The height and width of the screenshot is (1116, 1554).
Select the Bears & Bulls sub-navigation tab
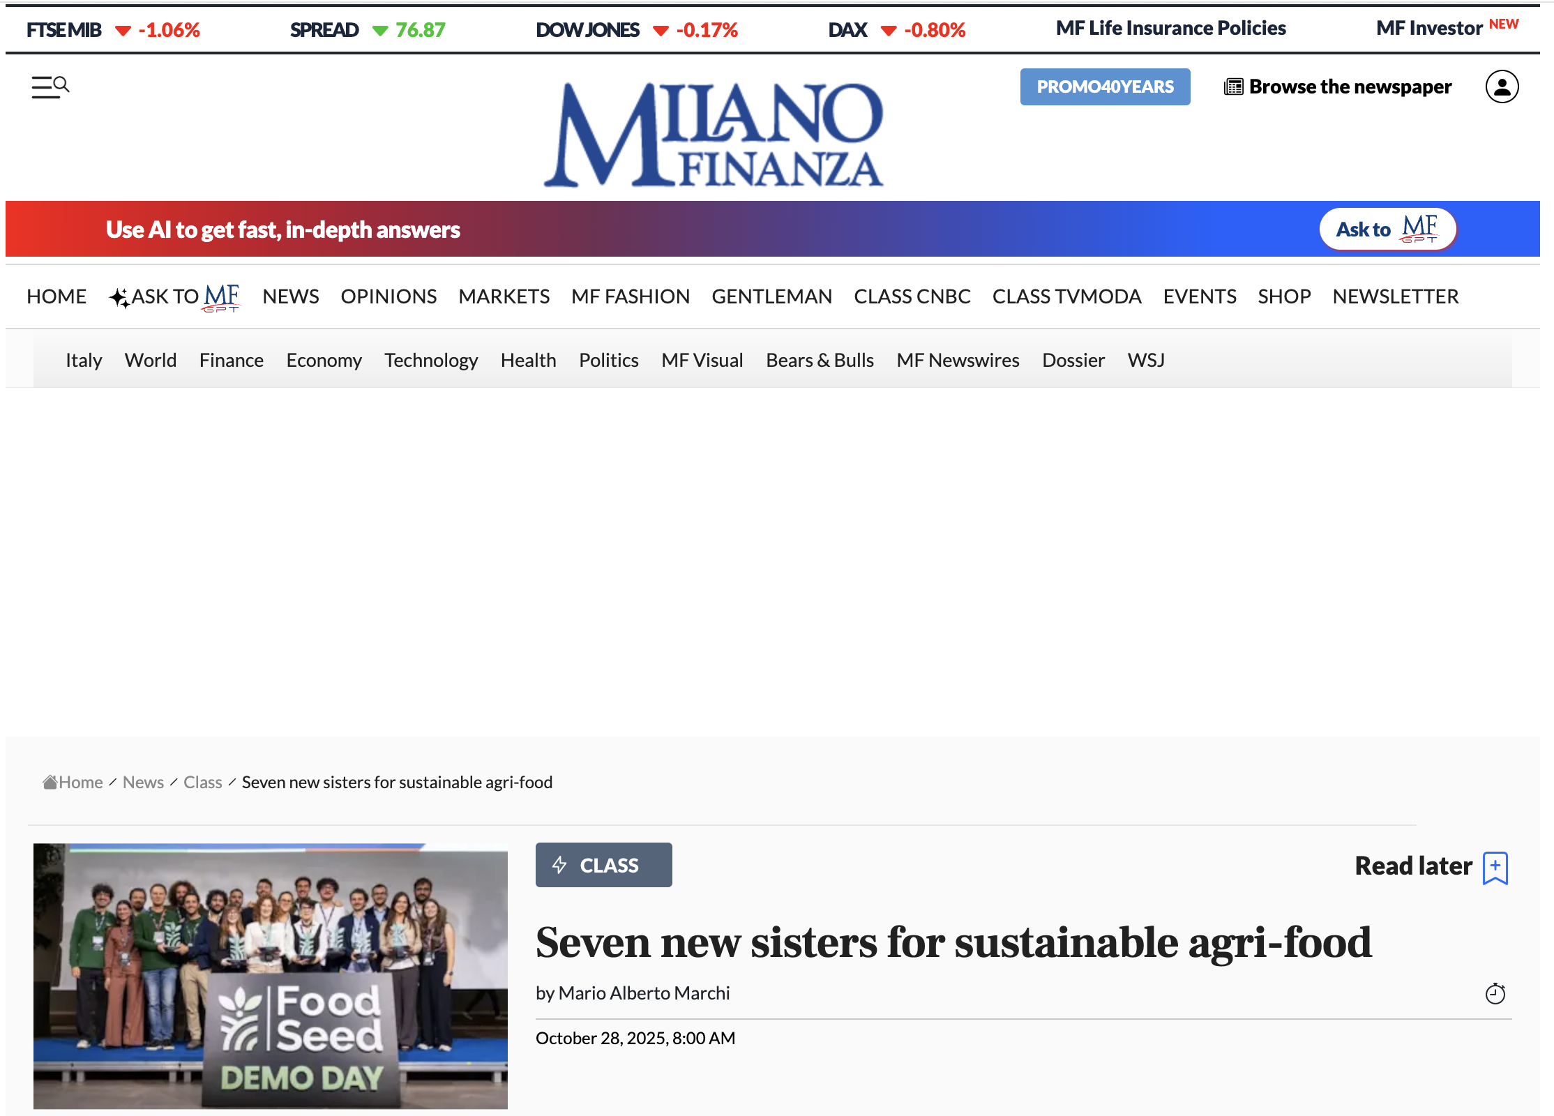820,360
